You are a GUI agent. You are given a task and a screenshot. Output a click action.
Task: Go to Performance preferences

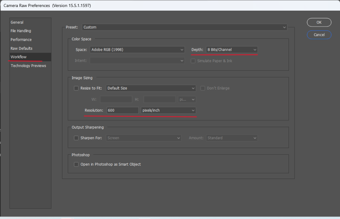[21, 40]
